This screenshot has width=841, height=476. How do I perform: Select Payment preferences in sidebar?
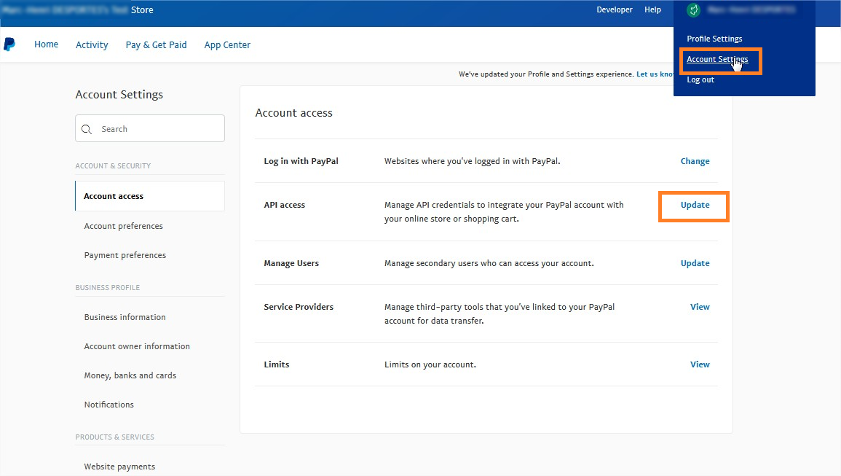(125, 254)
